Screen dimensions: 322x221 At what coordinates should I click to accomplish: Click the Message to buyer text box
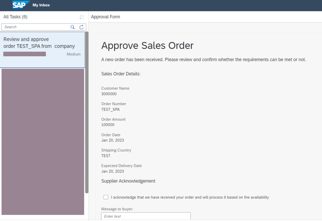146,216
